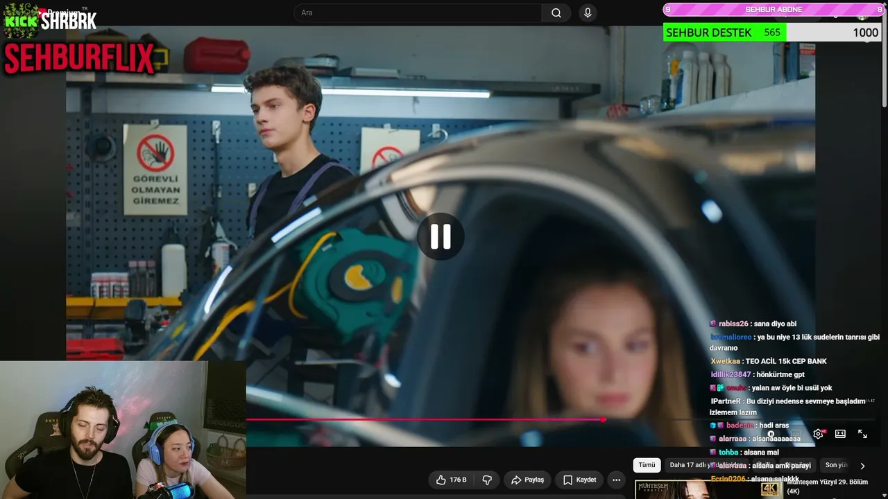The width and height of the screenshot is (888, 499).
Task: Pause the video with the center button
Action: click(441, 236)
